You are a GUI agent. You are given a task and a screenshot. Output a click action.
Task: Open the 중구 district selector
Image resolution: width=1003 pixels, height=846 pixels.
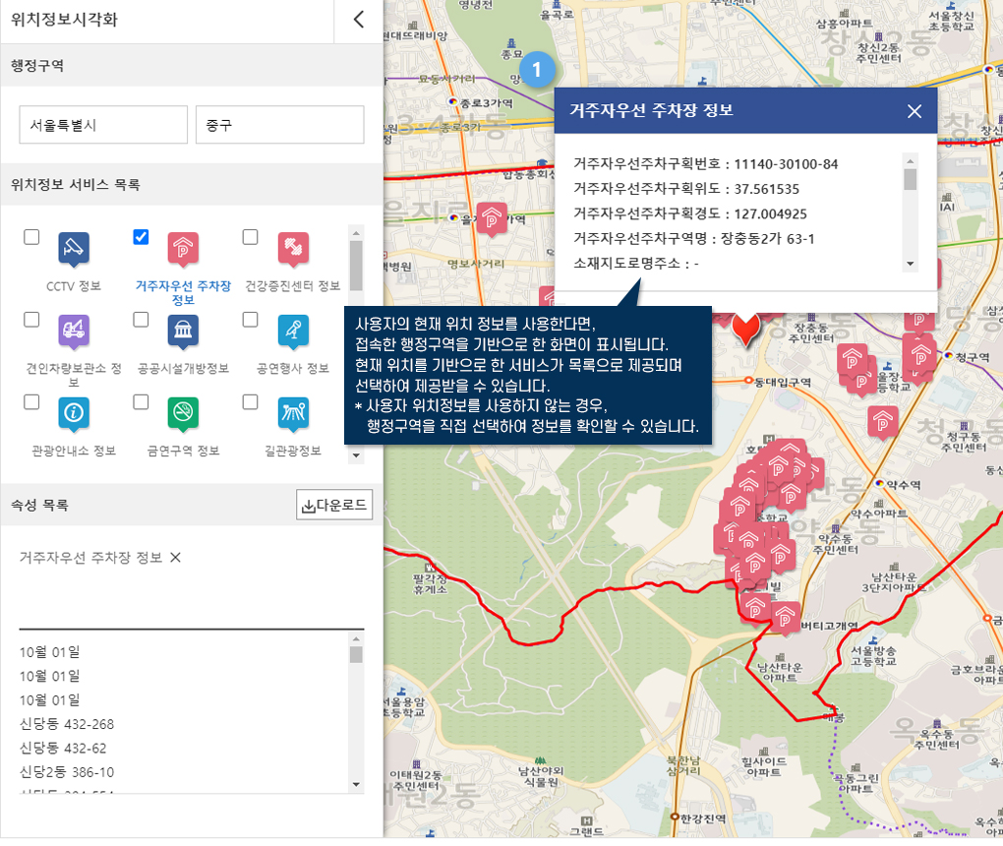click(x=279, y=125)
